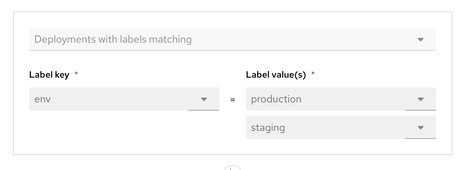Screen dimensions: 463x170
Task: Click the partially visible pill button below the card
Action: [x=233, y=168]
